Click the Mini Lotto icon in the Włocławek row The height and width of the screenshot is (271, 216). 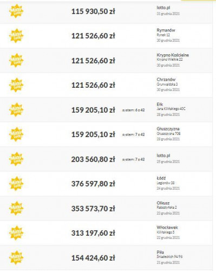pos(16,233)
